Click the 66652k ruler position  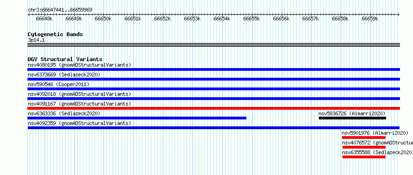[163, 19]
